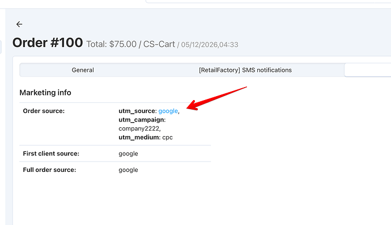Click the Marketing info section title

click(x=45, y=93)
